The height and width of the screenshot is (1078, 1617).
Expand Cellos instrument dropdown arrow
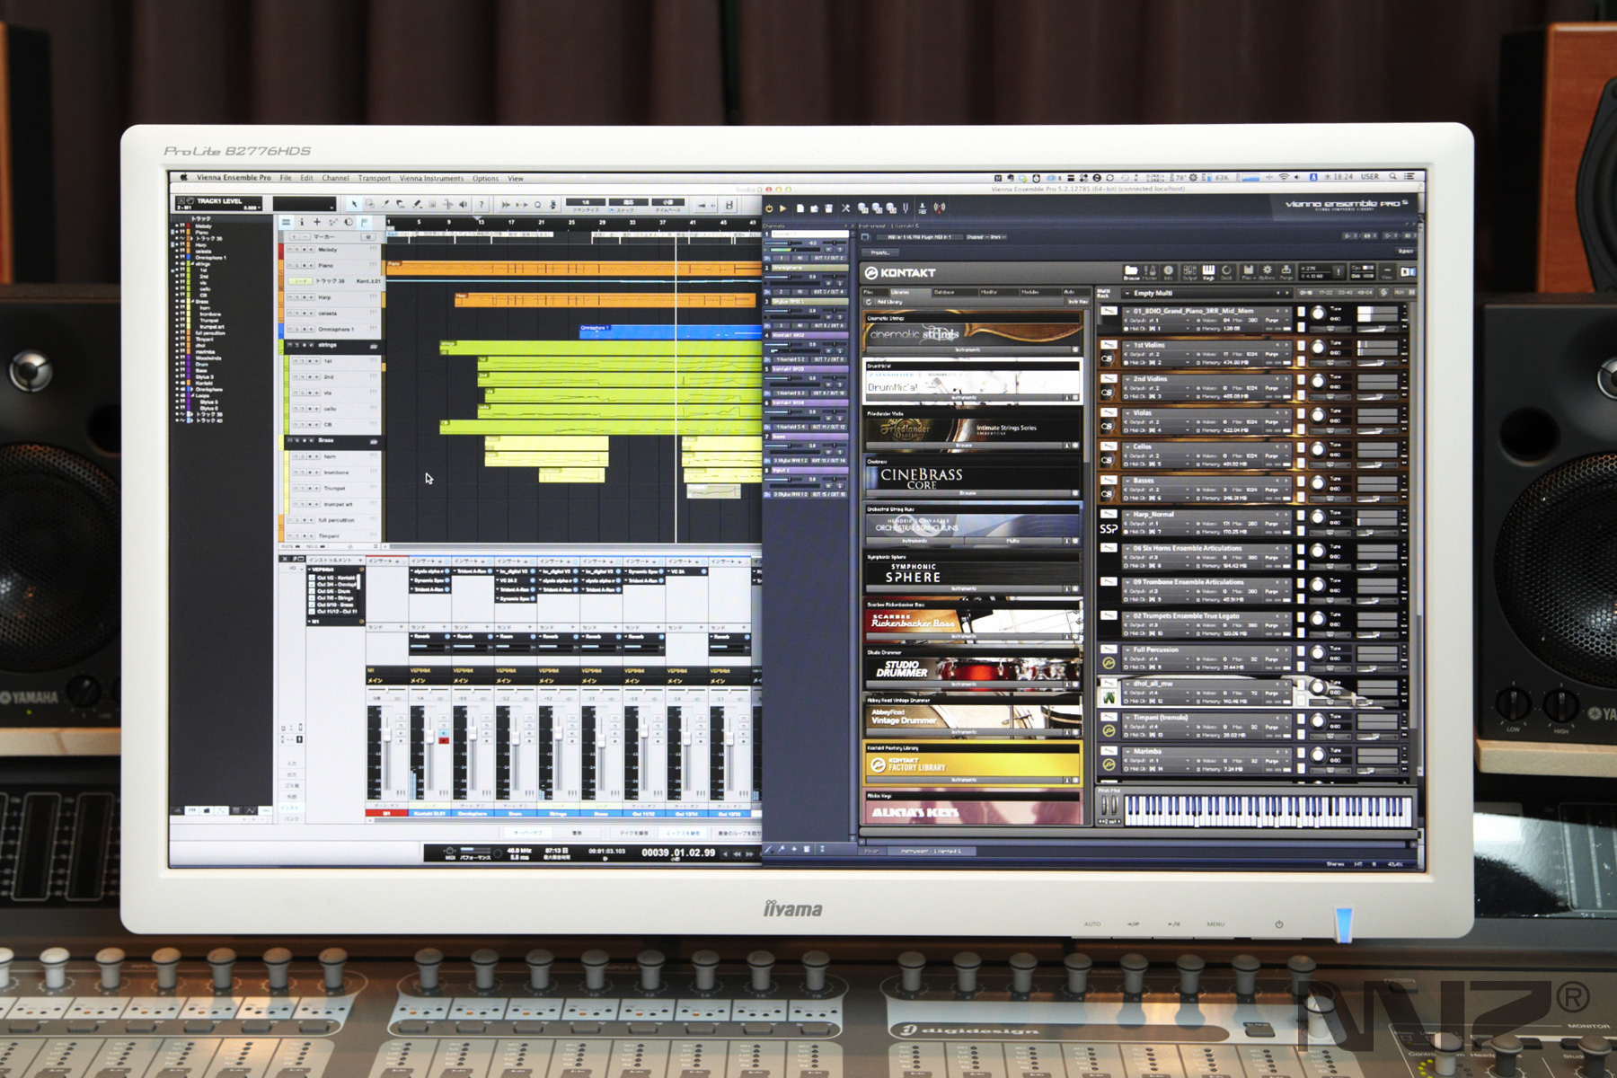pos(1127,446)
